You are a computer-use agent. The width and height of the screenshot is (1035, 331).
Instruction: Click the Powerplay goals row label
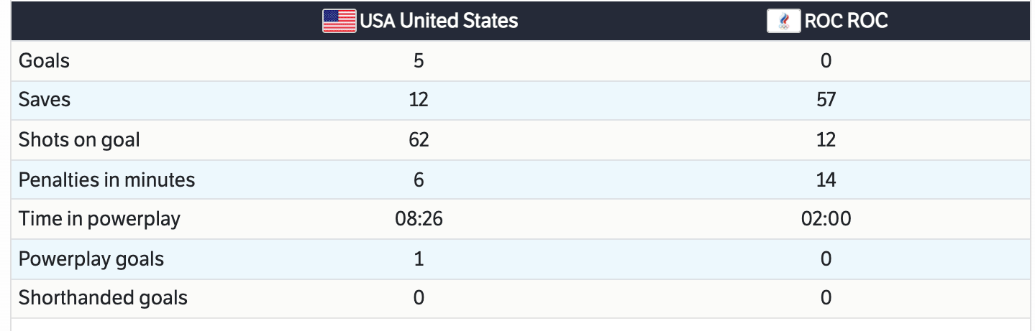click(x=91, y=258)
